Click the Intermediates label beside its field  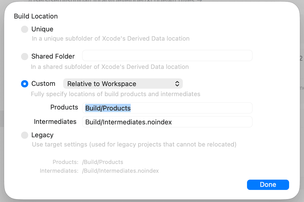[55, 122]
